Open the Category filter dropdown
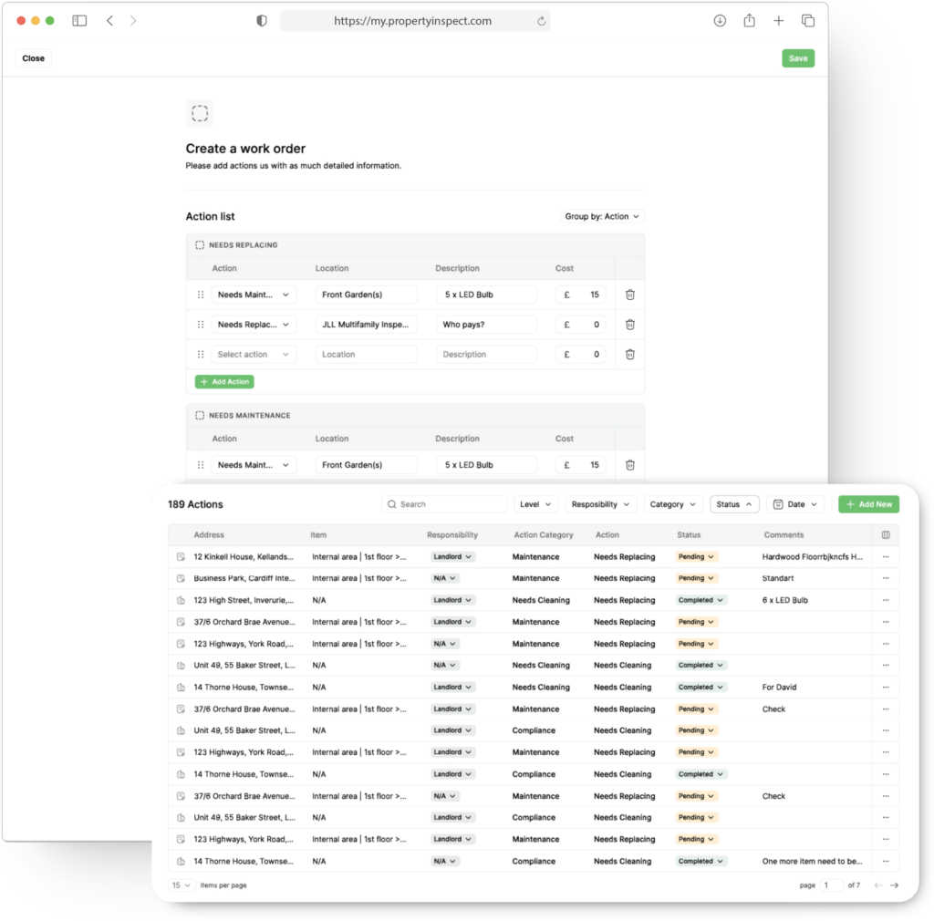 673,504
